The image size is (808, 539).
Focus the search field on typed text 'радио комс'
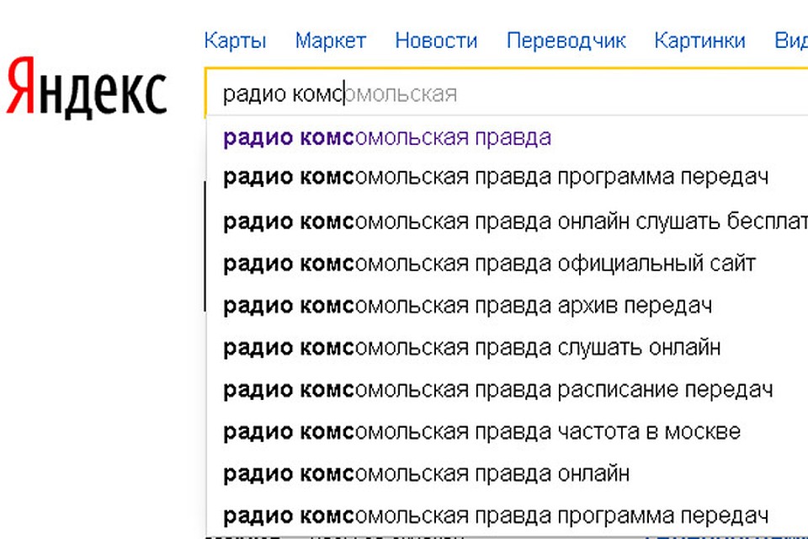point(283,93)
